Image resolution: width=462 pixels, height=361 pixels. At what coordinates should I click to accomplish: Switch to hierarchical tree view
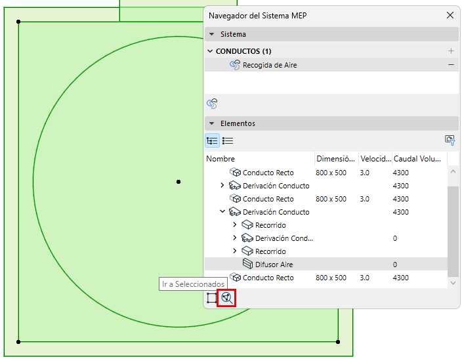212,140
